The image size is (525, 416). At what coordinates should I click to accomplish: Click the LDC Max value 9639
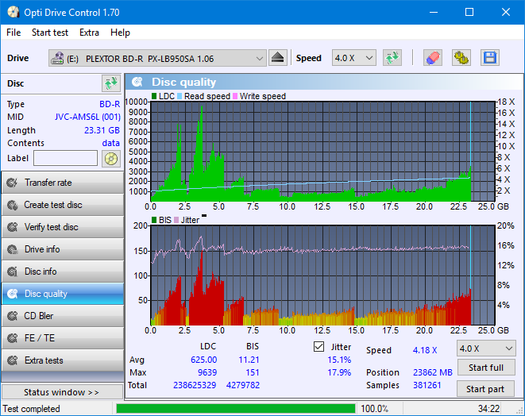tap(207, 372)
